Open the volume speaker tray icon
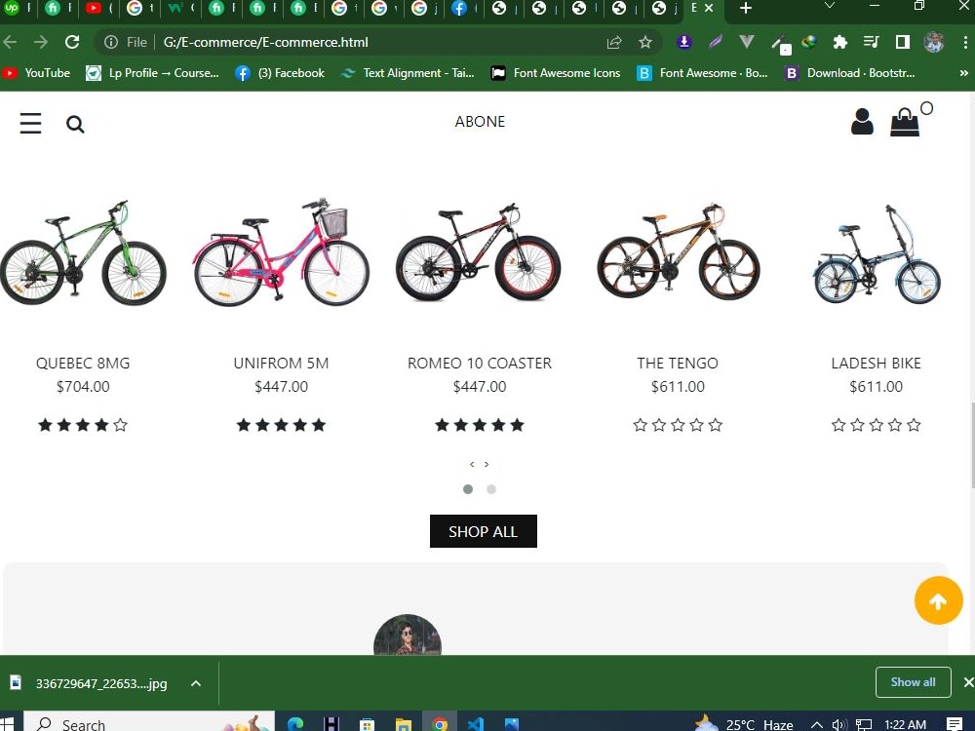 point(839,724)
